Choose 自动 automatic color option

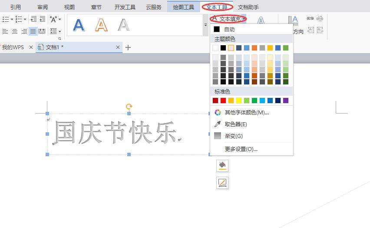pyautogui.click(x=251, y=29)
